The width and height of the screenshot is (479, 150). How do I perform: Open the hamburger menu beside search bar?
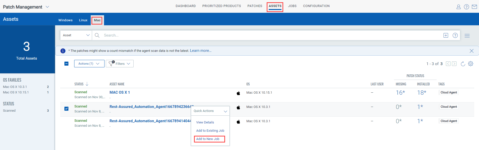click(x=467, y=36)
